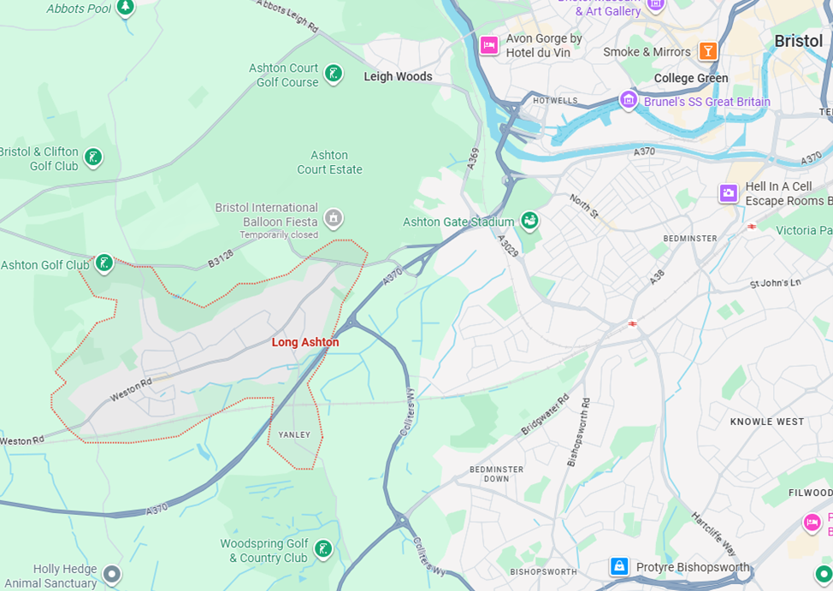Select the Ashton Court Estate label
Image resolution: width=833 pixels, height=591 pixels.
pos(329,163)
